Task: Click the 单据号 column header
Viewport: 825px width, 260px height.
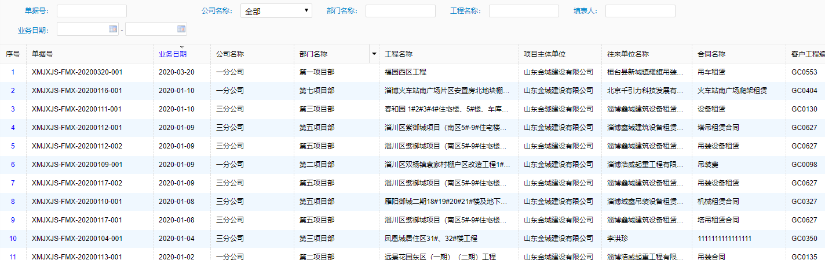Action: pos(42,54)
